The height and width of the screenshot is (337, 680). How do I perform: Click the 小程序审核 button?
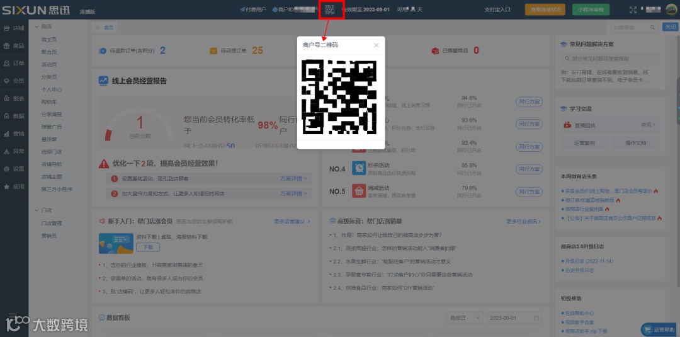pyautogui.click(x=591, y=9)
